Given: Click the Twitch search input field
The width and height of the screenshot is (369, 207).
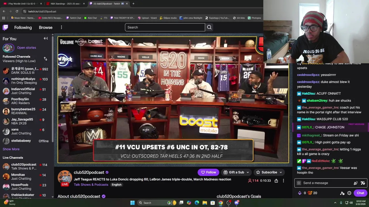Looking at the screenshot, I should (x=165, y=27).
